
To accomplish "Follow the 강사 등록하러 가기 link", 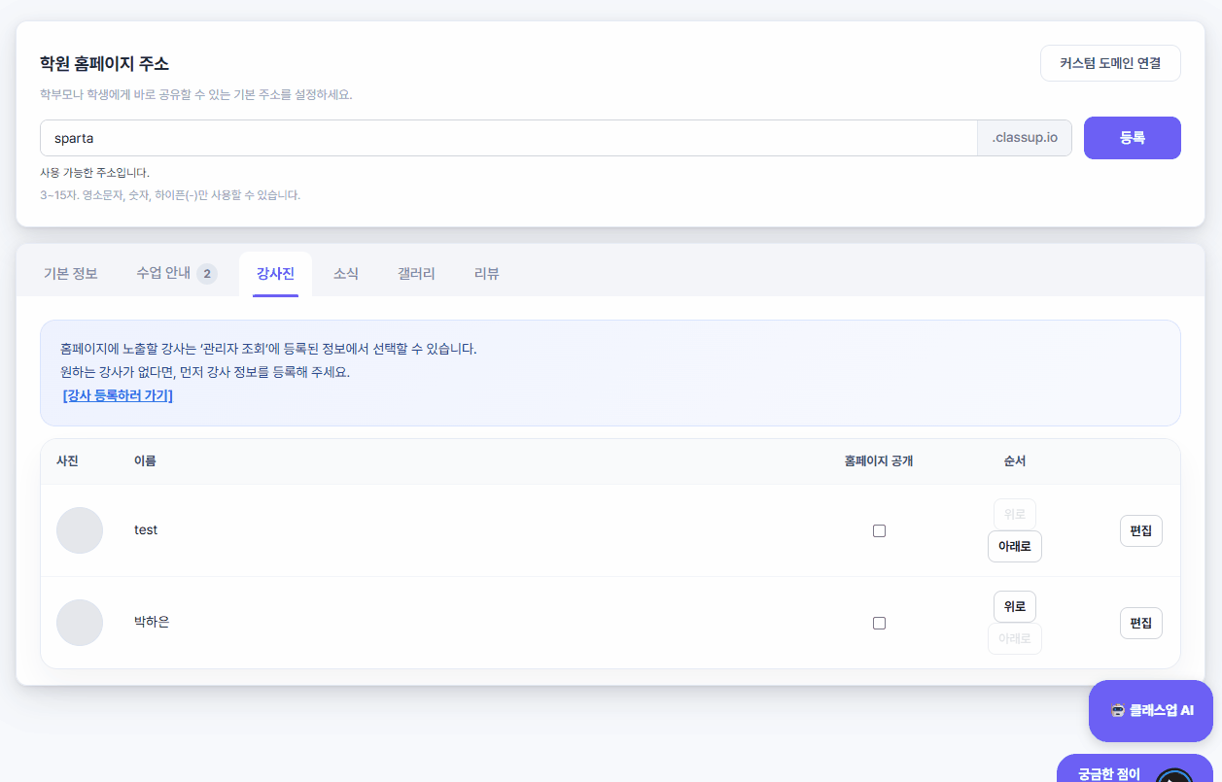I will click(x=118, y=396).
